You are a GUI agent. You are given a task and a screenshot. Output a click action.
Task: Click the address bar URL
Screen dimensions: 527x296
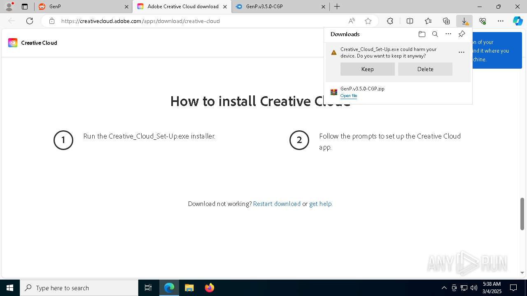pos(140,21)
